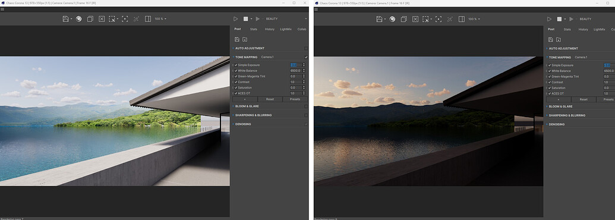Start rendering with play outline icon, left window

tap(236, 19)
